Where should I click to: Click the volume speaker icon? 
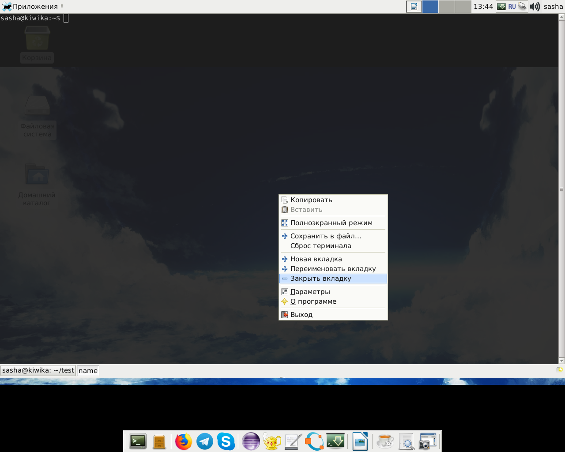(x=535, y=7)
